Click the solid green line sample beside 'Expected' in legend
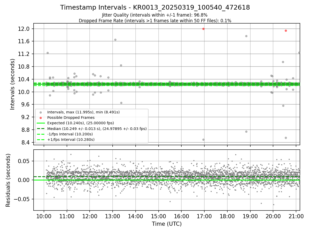 click(x=41, y=123)
